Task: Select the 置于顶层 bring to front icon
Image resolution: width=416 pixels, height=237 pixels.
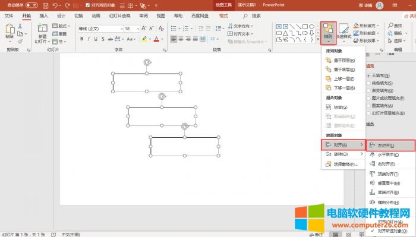Action: click(329, 61)
